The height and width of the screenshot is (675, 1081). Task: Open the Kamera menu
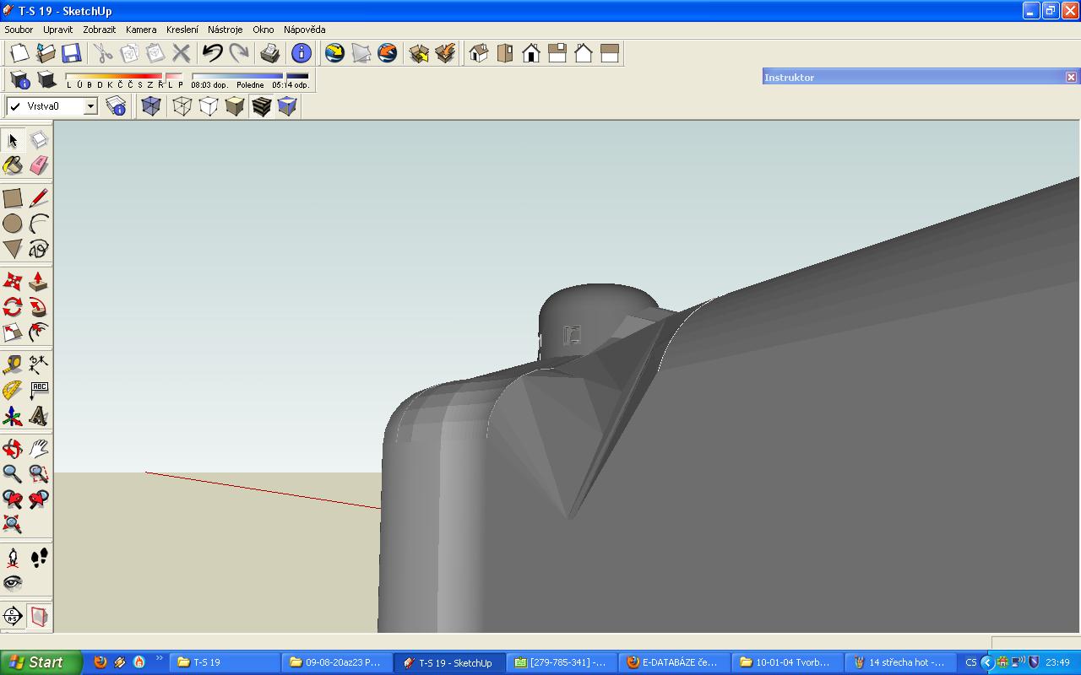click(141, 30)
